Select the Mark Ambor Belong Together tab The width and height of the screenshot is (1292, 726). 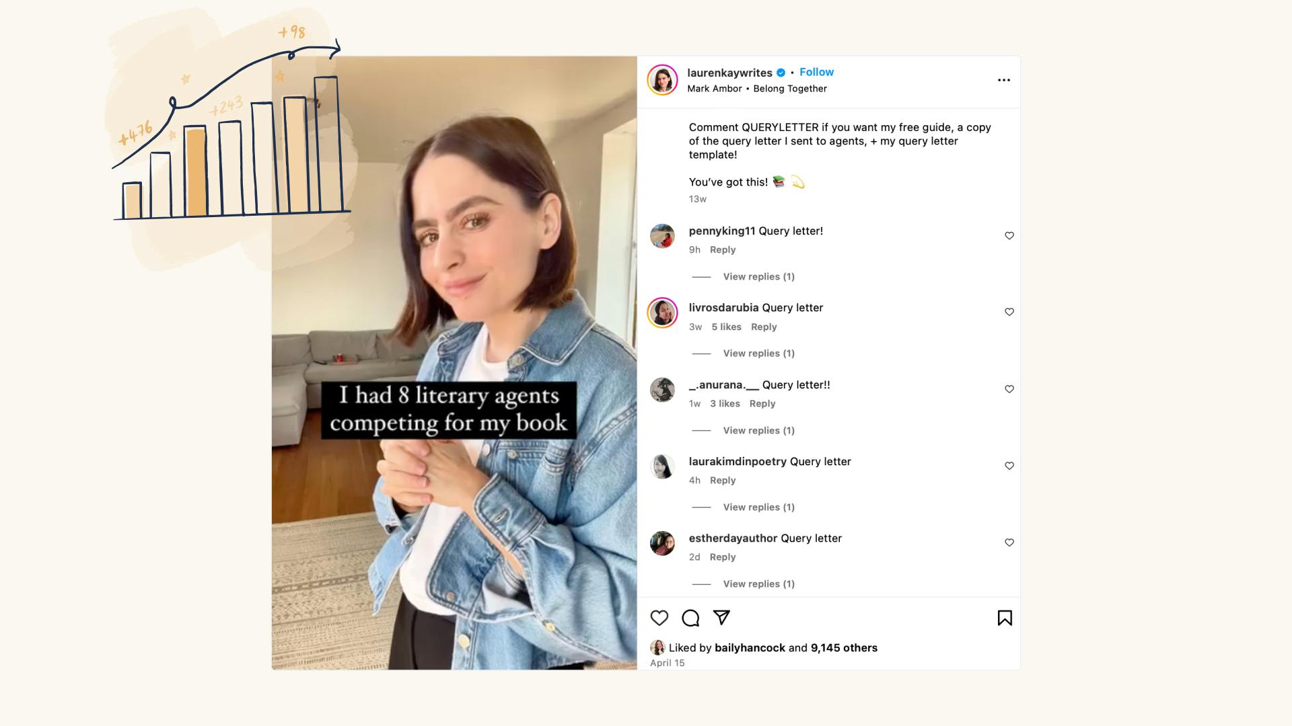(x=758, y=89)
